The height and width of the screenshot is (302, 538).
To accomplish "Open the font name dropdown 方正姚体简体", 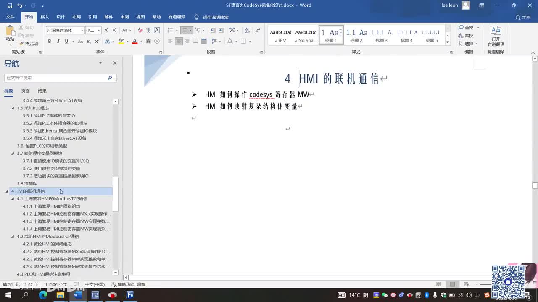I will point(82,30).
